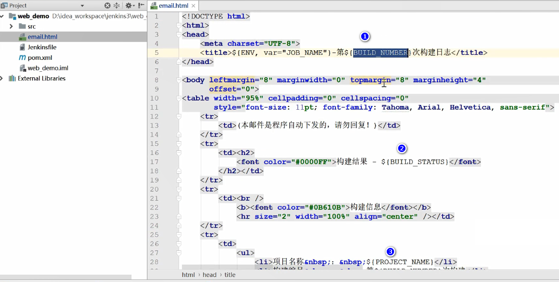This screenshot has width=559, height=282.
Task: Click line number 7 in the gutter
Action: [x=157, y=71]
